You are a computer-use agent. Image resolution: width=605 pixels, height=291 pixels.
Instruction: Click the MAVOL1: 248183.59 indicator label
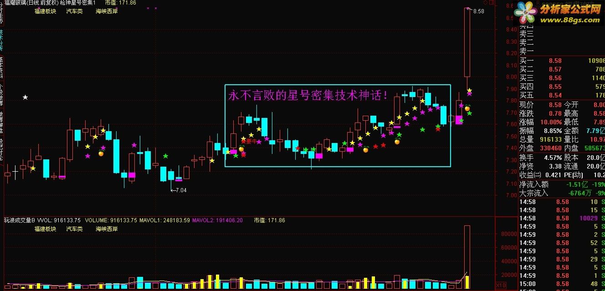(164, 220)
